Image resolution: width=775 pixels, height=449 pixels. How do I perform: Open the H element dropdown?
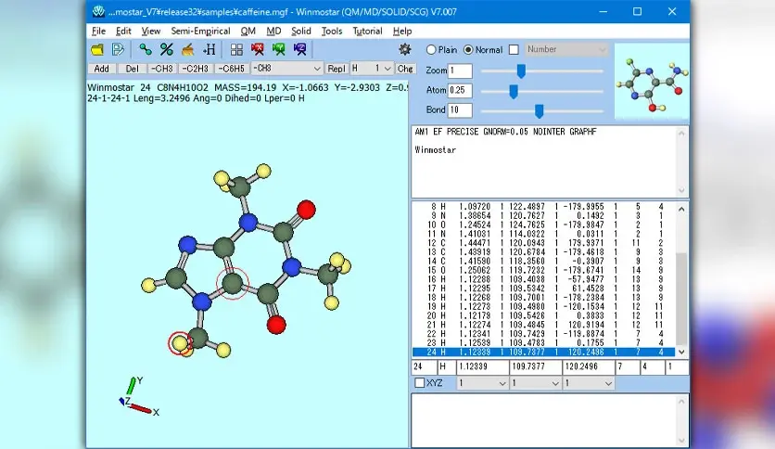[372, 69]
